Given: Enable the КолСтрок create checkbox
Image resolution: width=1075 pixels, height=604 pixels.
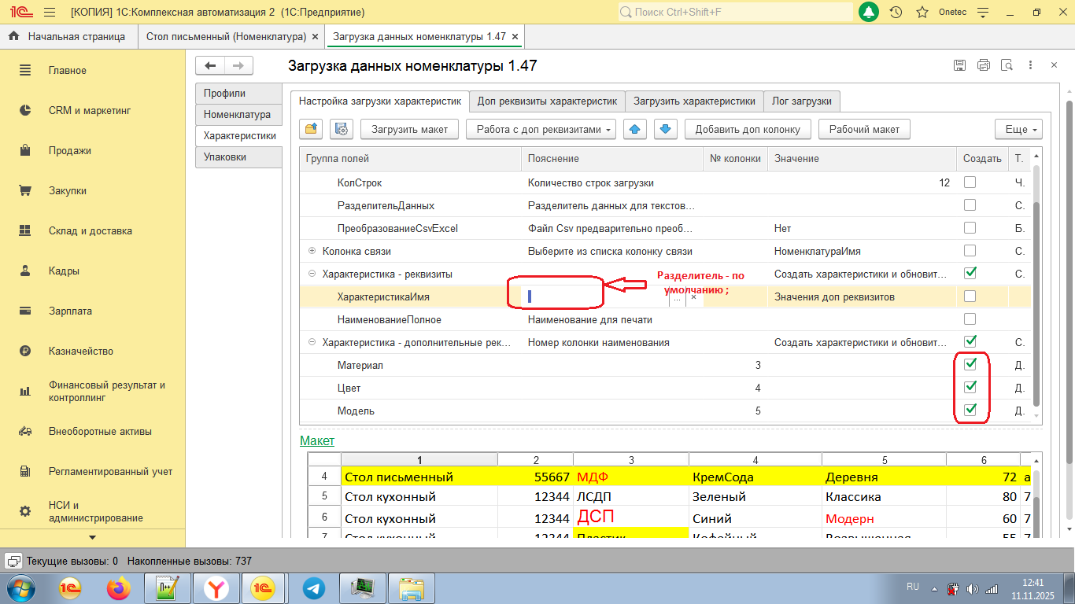Looking at the screenshot, I should [970, 182].
